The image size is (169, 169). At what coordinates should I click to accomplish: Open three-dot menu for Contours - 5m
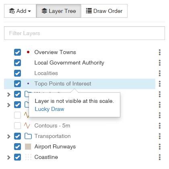pos(160,126)
